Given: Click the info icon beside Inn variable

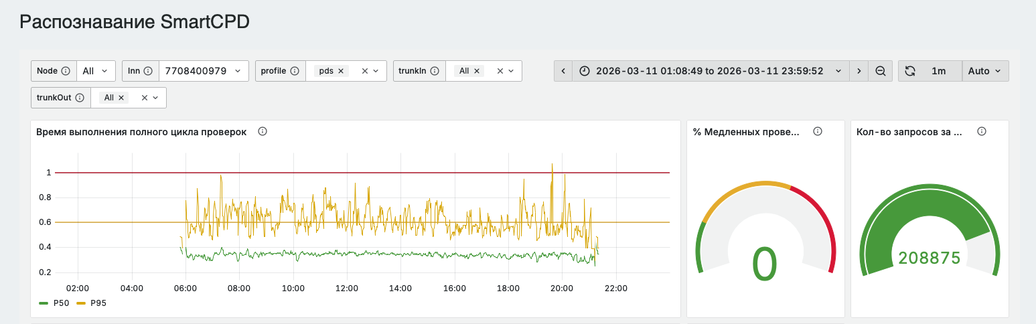Looking at the screenshot, I should [148, 71].
